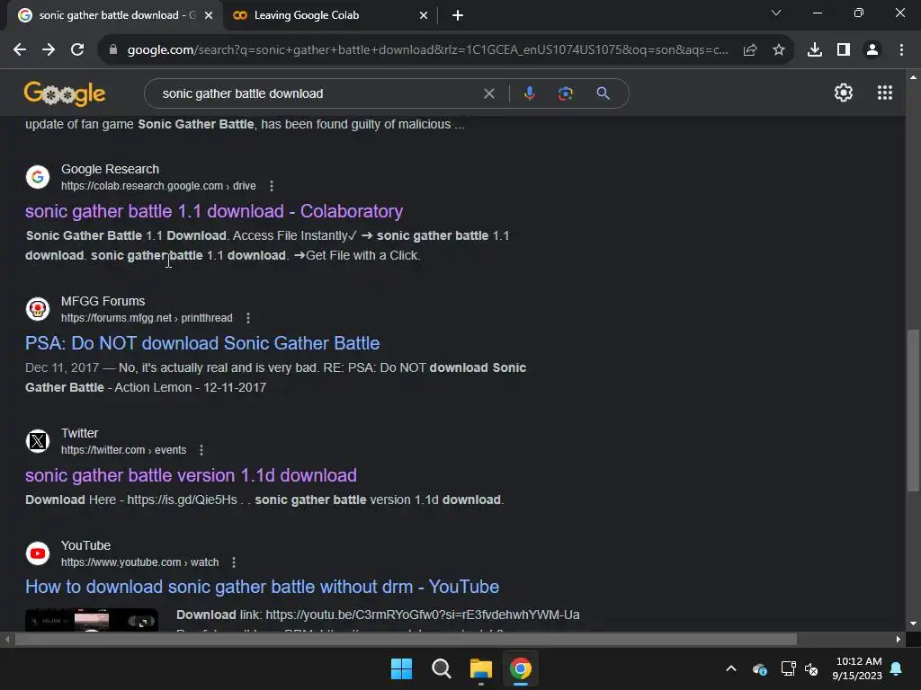Go forward to the next page

pos(49,50)
